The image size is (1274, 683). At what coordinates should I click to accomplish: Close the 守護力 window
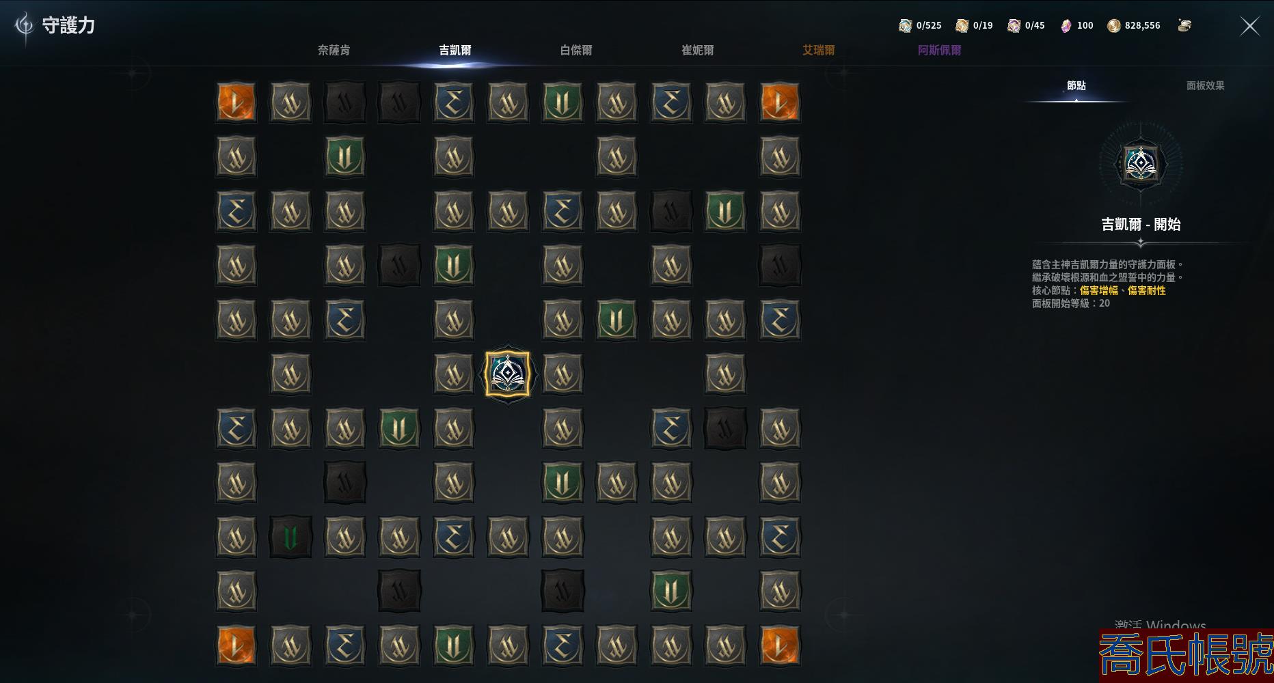click(x=1250, y=26)
